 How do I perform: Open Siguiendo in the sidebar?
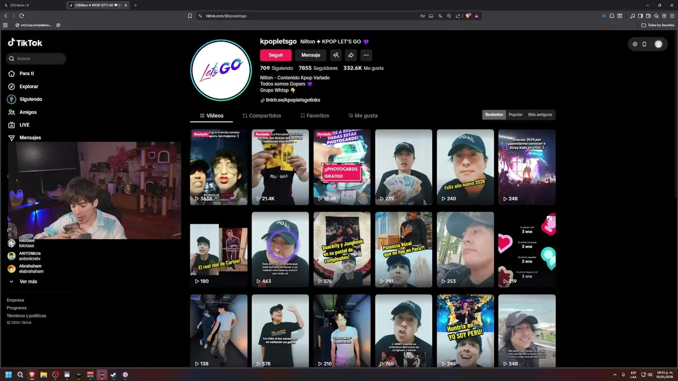click(x=25, y=99)
